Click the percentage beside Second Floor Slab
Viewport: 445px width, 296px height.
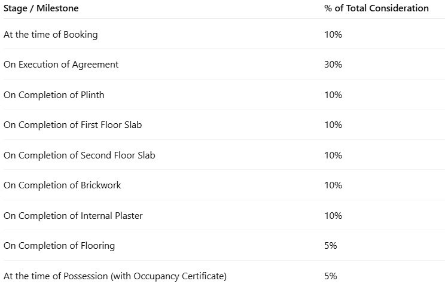pyautogui.click(x=333, y=155)
